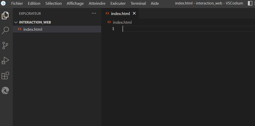Viewport: 255px width, 126px height.
Task: Click line number 1 in the gutter
Action: click(x=113, y=29)
